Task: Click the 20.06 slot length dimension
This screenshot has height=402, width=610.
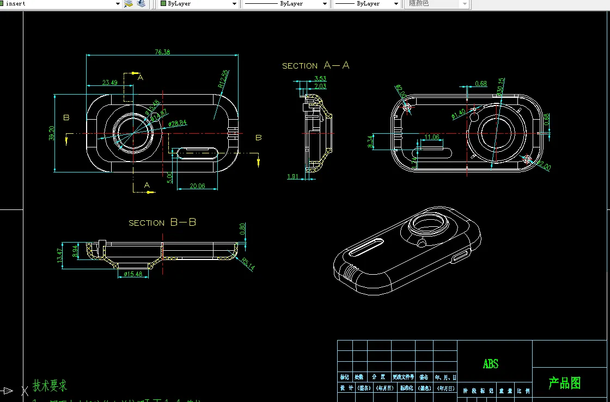Action: [x=197, y=186]
